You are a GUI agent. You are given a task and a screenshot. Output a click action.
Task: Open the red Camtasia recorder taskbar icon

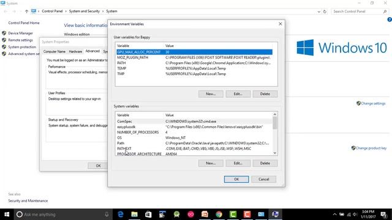[x=247, y=215]
